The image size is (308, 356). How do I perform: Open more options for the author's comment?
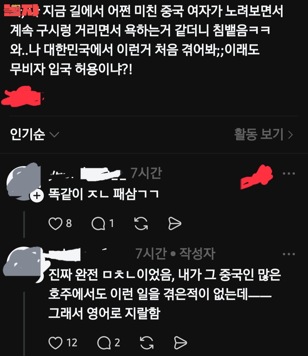[289, 254]
